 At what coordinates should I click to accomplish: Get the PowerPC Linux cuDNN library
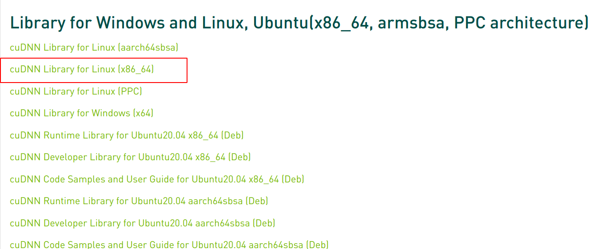click(76, 91)
